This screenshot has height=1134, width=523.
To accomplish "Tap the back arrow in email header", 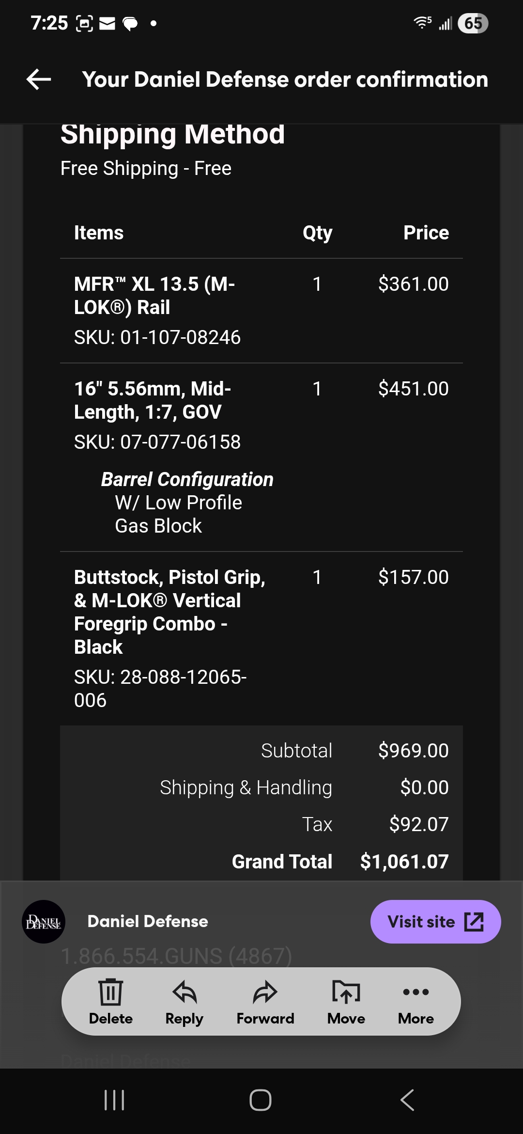I will tap(39, 79).
